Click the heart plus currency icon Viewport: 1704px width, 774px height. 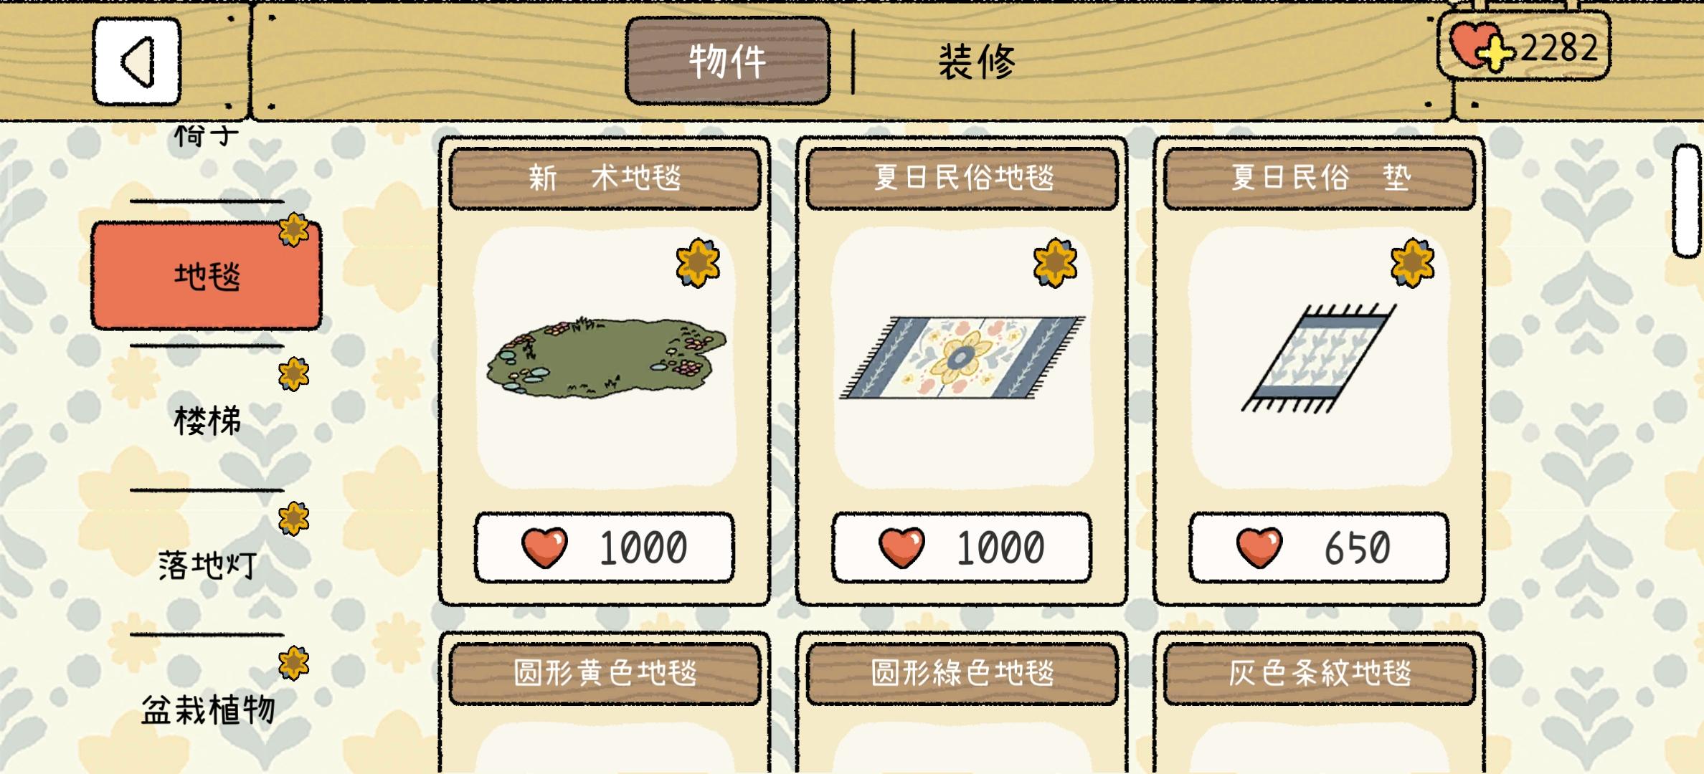tap(1482, 47)
